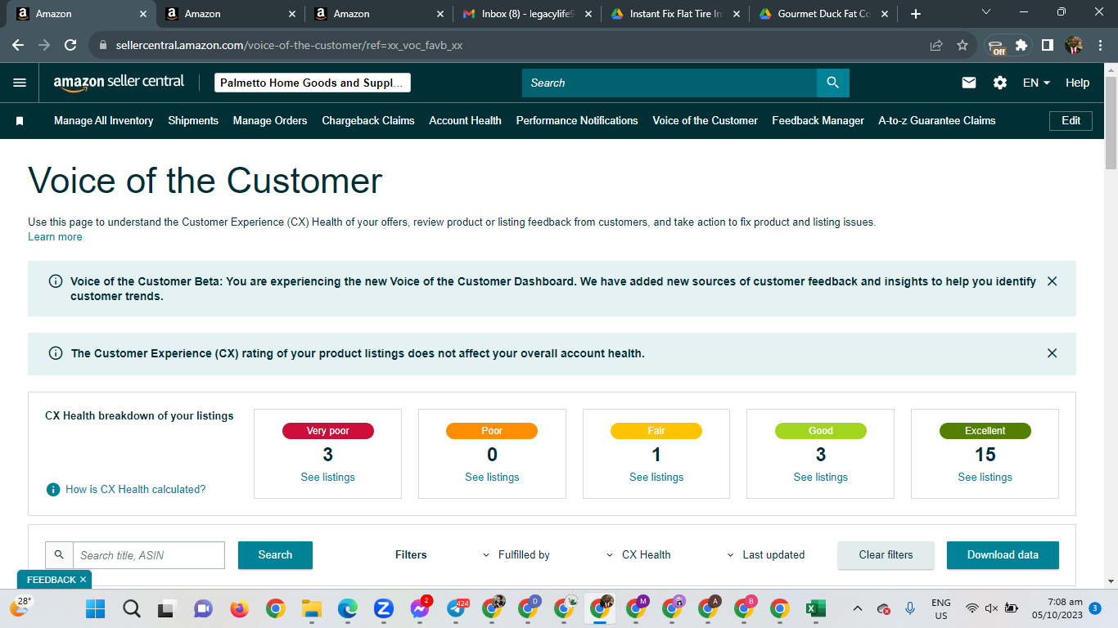
Task: Share this page from the address bar
Action: (x=936, y=46)
